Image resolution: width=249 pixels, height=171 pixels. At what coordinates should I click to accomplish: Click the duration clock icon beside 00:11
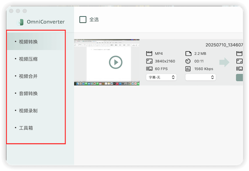[x=188, y=61]
